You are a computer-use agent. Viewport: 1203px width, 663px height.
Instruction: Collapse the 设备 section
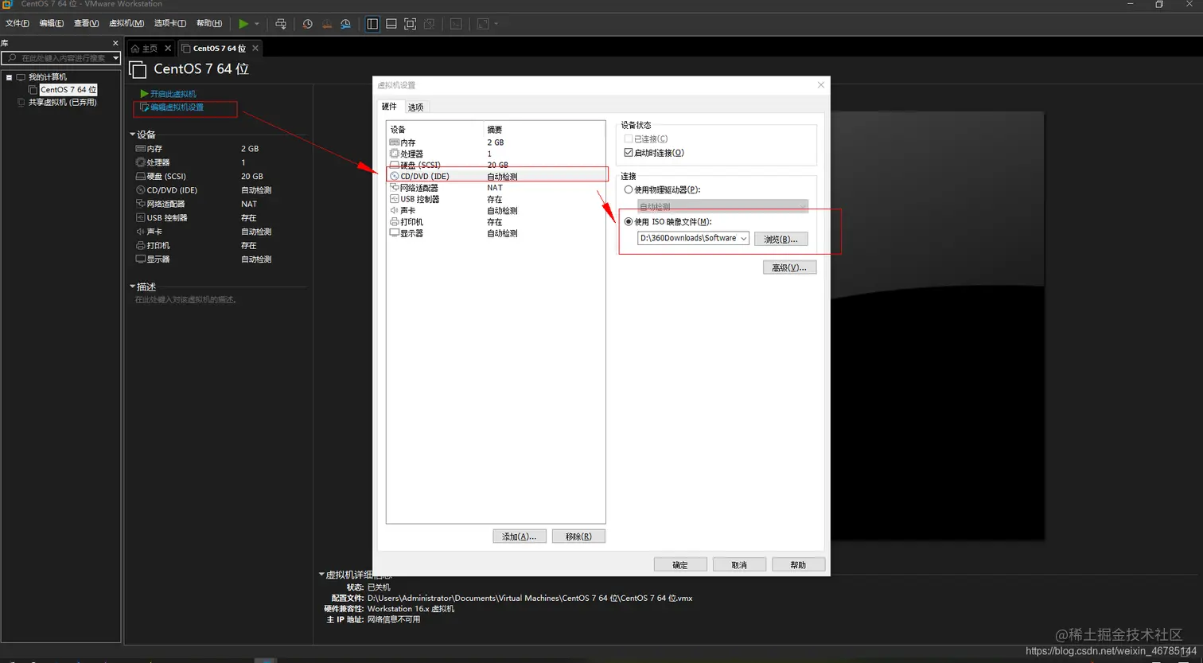133,135
